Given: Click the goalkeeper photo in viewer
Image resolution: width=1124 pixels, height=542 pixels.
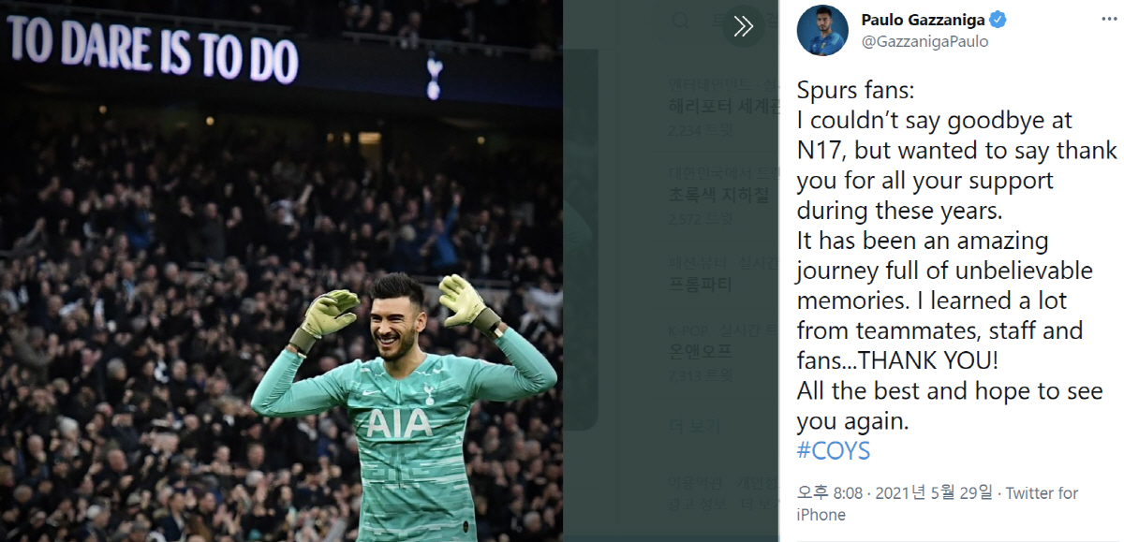Looking at the screenshot, I should [281, 271].
